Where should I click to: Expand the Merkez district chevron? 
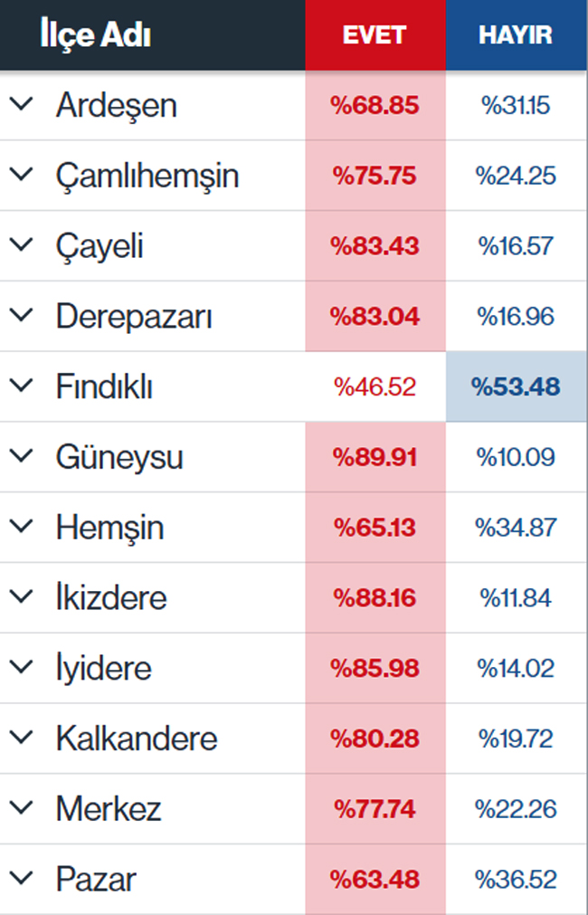click(21, 808)
